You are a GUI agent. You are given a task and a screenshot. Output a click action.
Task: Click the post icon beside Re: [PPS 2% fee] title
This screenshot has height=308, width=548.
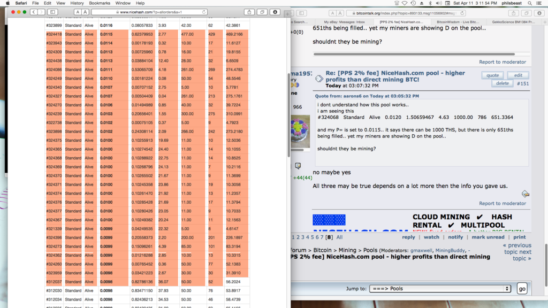click(319, 79)
